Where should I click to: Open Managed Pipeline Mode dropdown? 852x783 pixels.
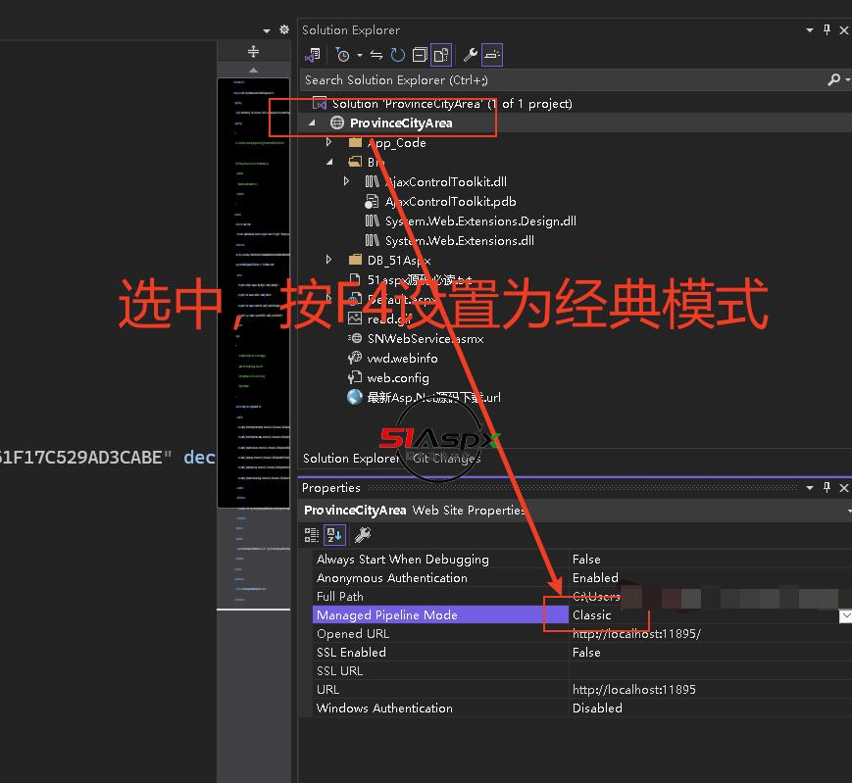[844, 615]
